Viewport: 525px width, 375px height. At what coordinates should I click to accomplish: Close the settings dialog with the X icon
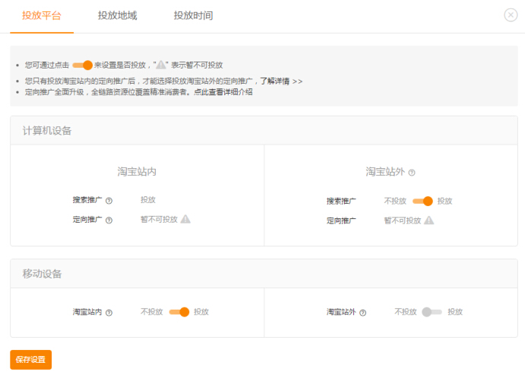(x=511, y=15)
